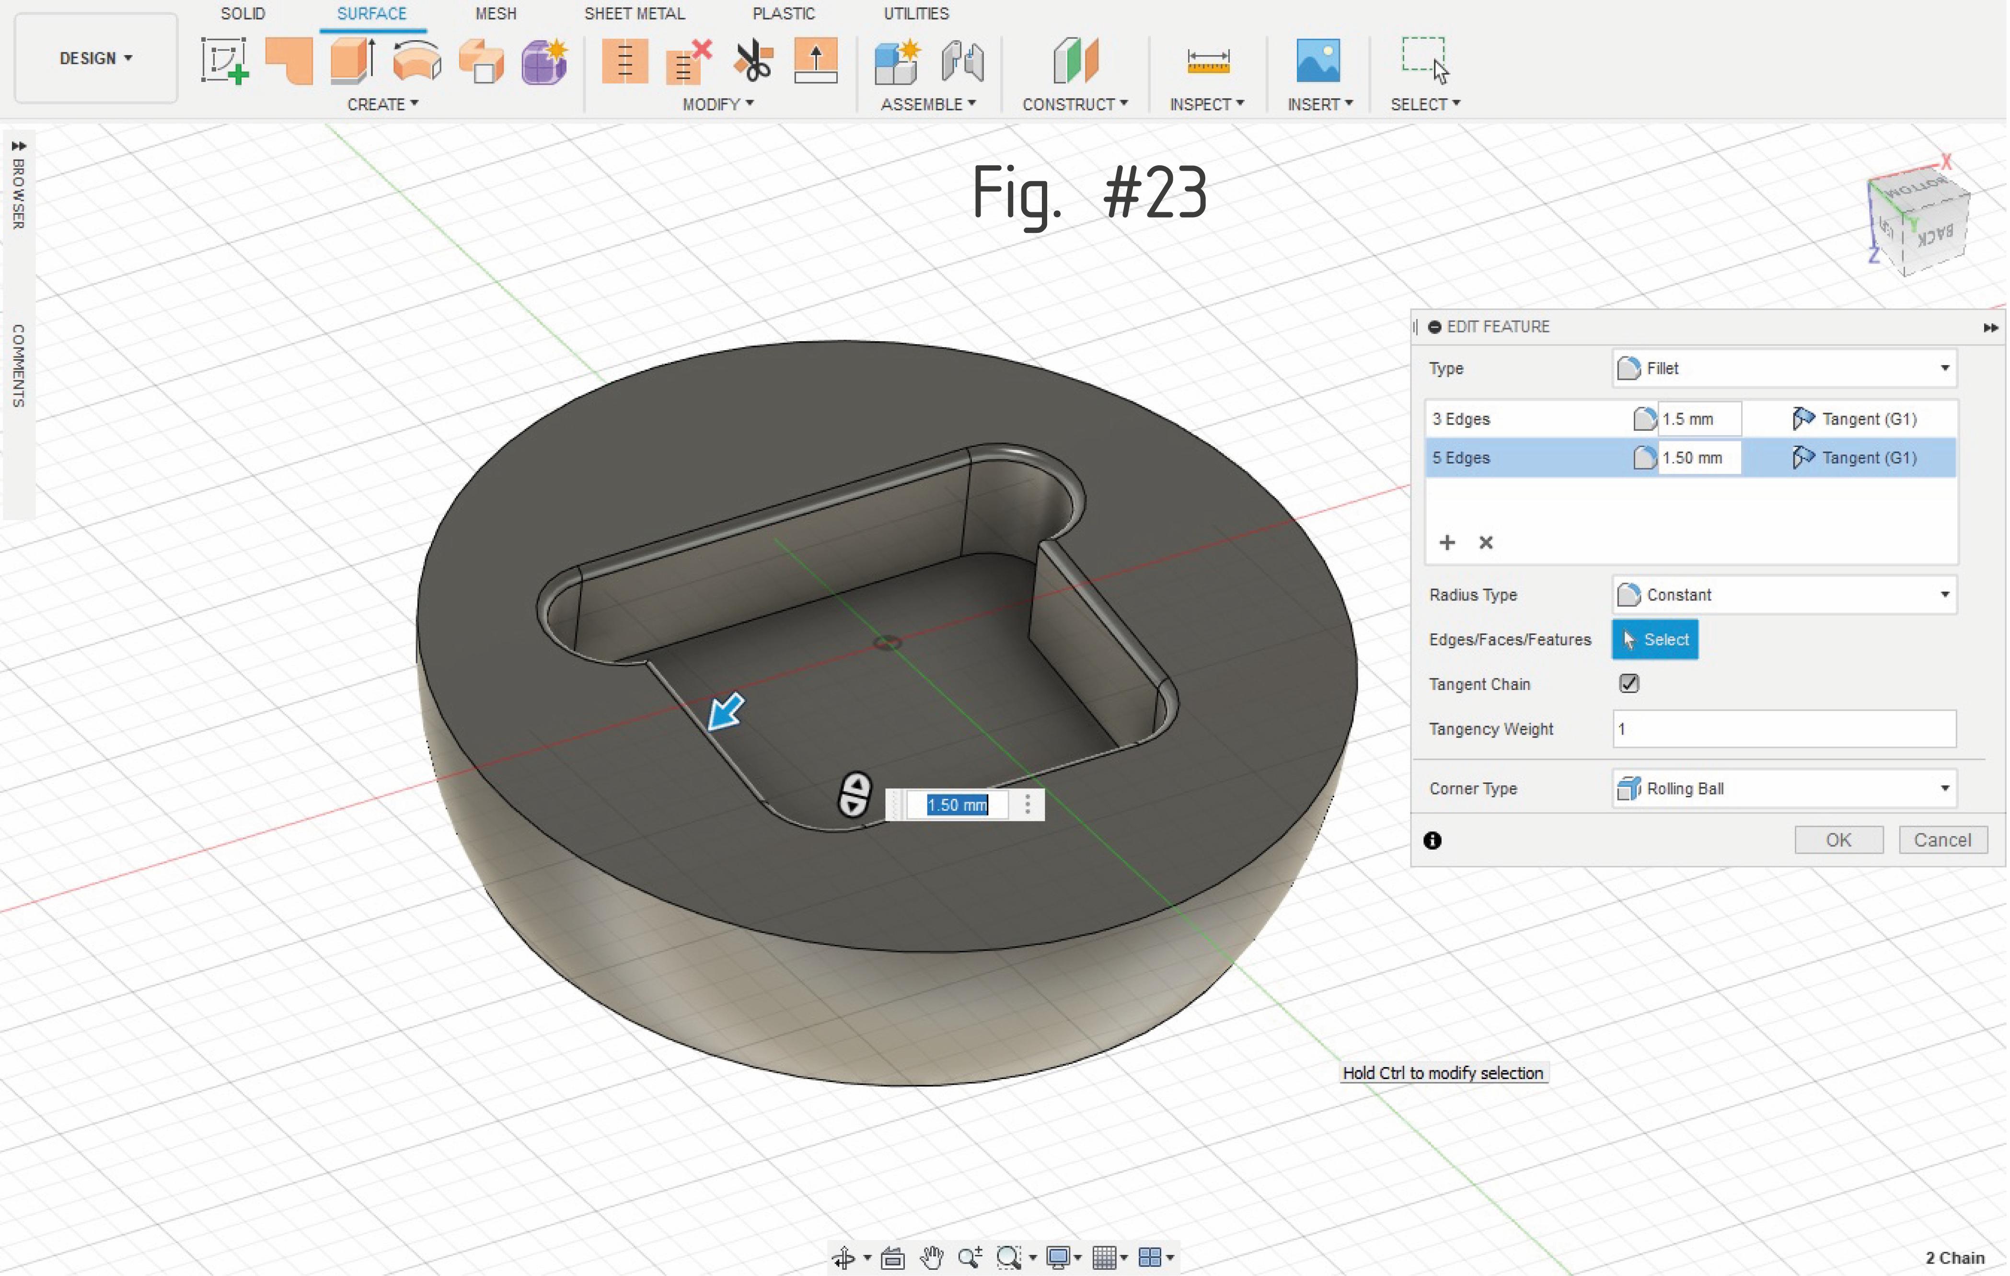Choose the surface Extrude tool icon
Image resolution: width=2010 pixels, height=1276 pixels.
[353, 60]
